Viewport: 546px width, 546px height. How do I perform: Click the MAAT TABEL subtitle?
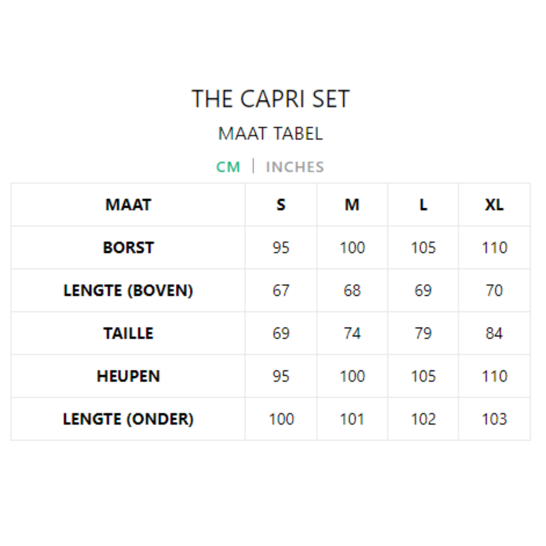[270, 134]
